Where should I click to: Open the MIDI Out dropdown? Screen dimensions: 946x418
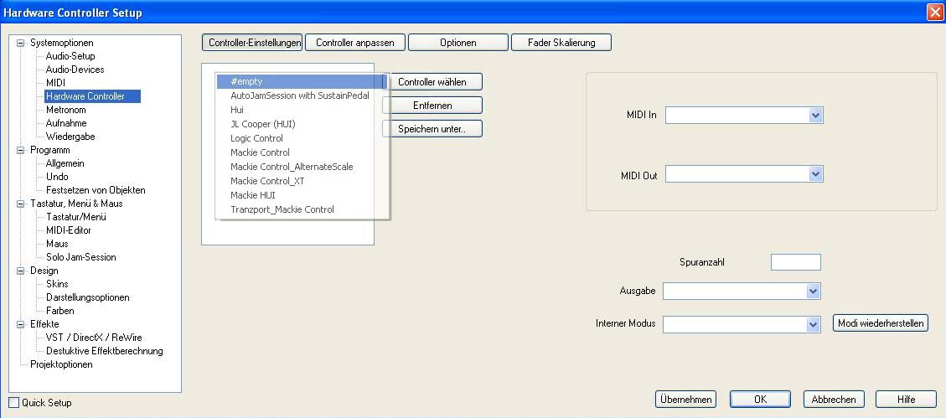(x=815, y=174)
